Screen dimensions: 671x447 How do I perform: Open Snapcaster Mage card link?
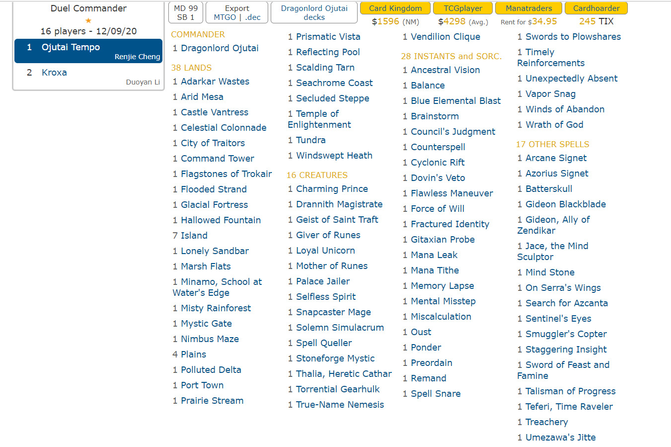point(333,312)
